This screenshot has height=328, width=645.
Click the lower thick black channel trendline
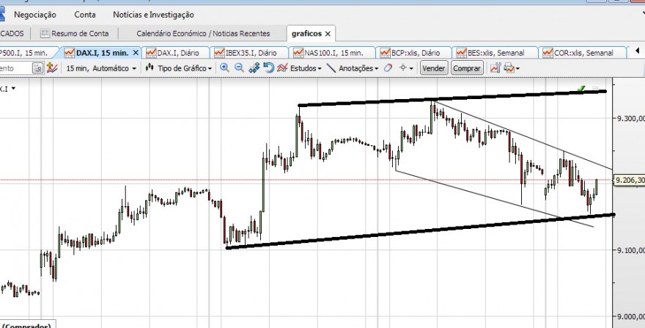click(421, 231)
